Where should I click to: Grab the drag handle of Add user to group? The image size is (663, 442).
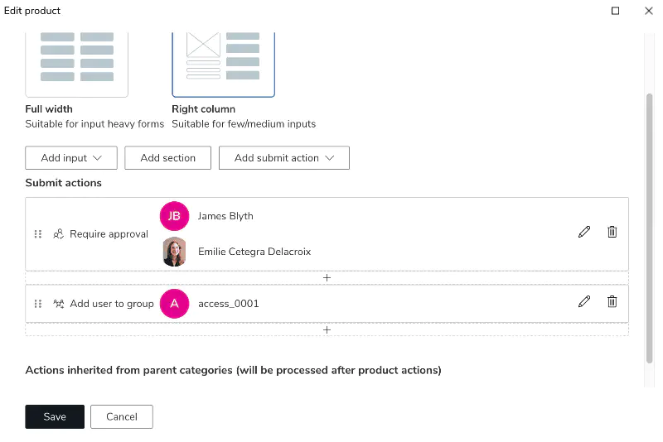(x=38, y=304)
